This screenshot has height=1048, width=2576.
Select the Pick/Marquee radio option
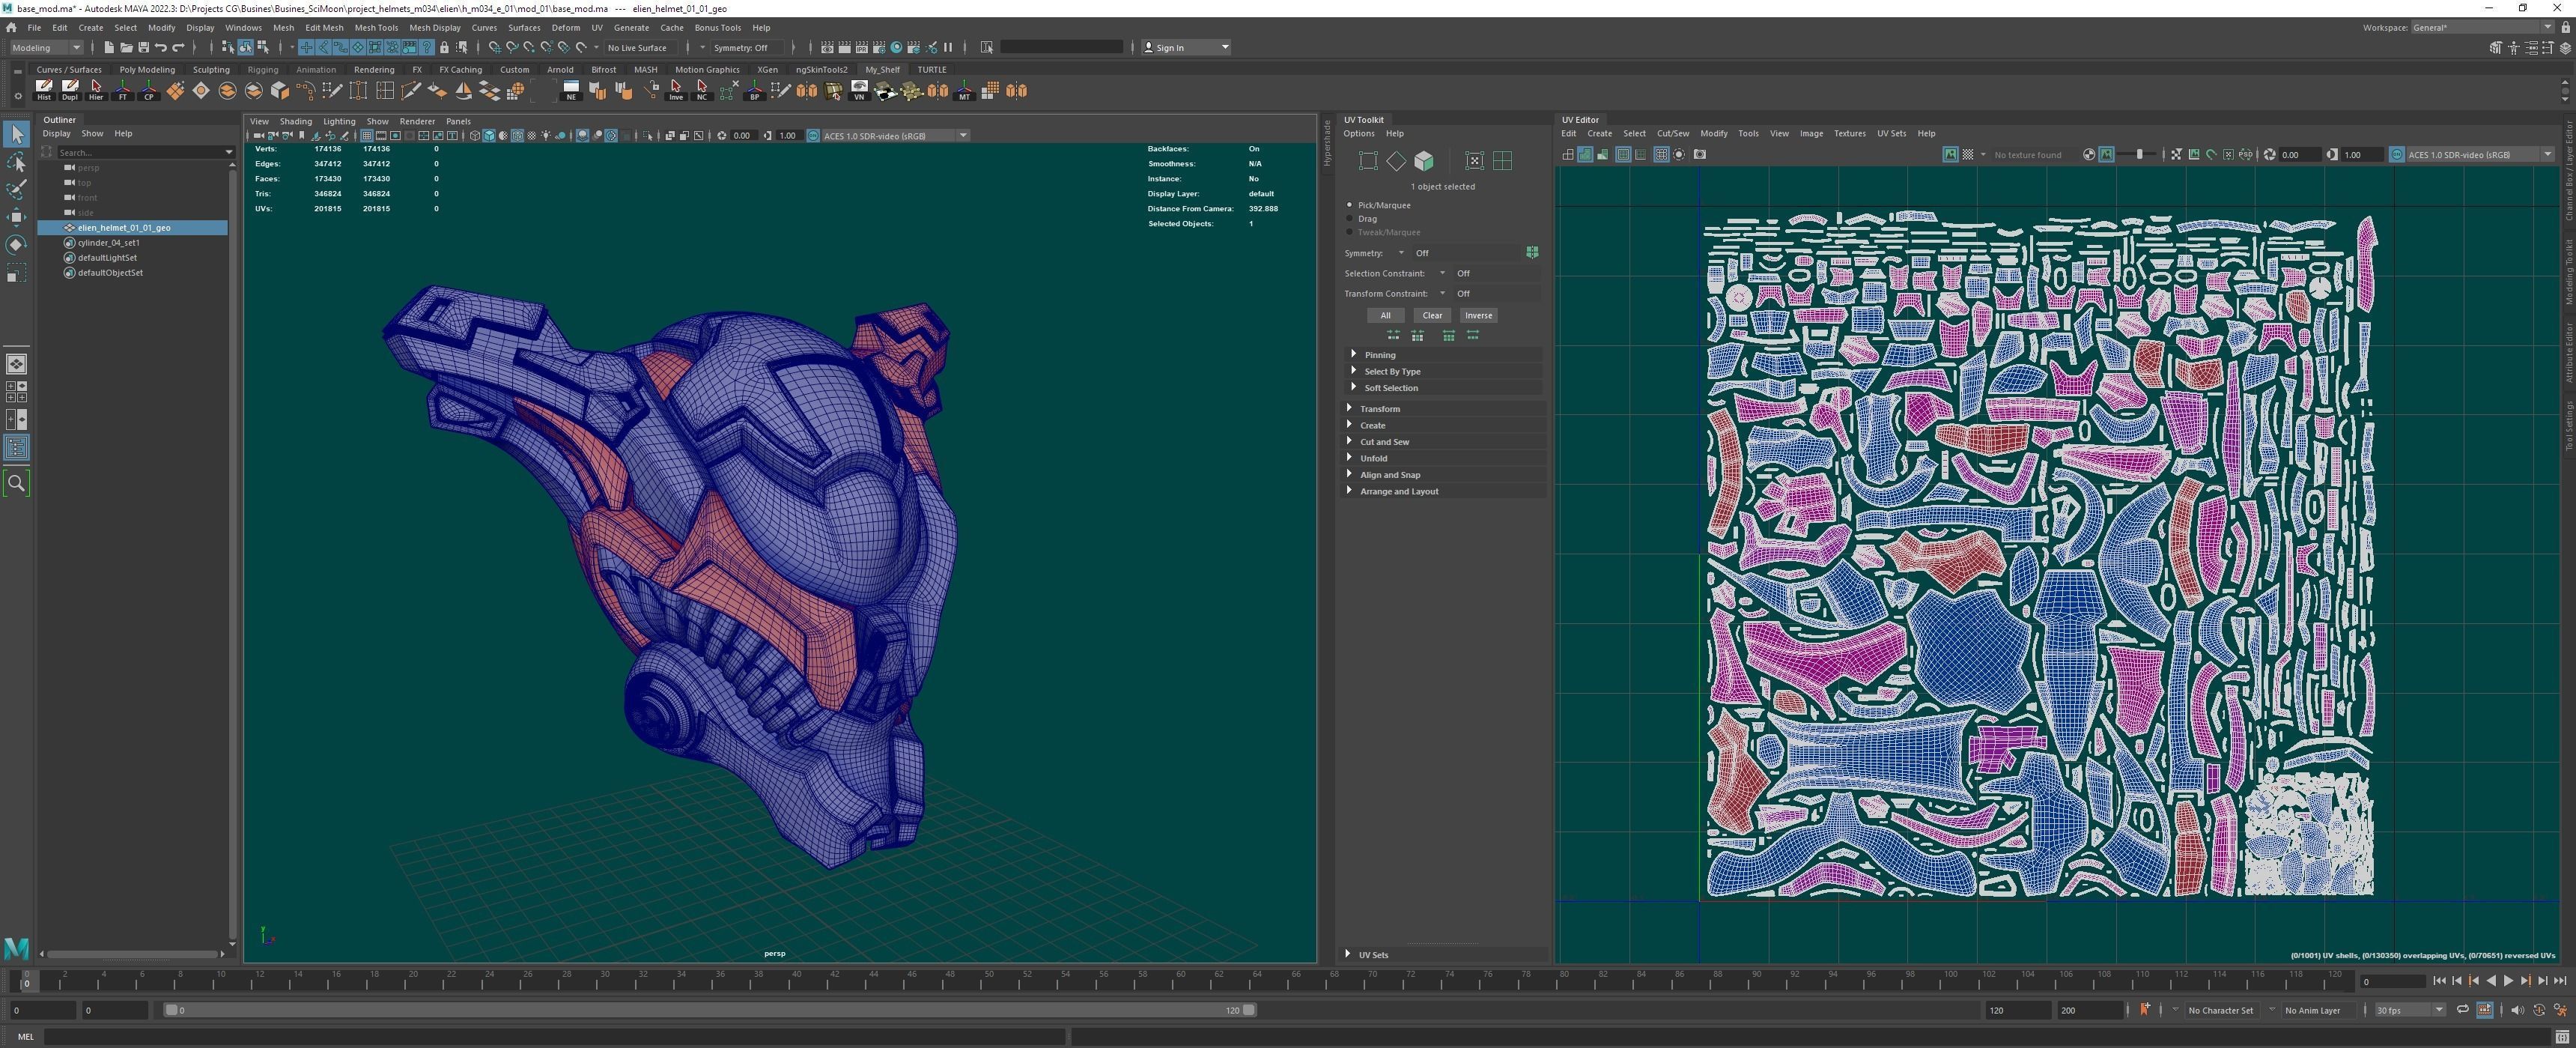(x=1350, y=205)
